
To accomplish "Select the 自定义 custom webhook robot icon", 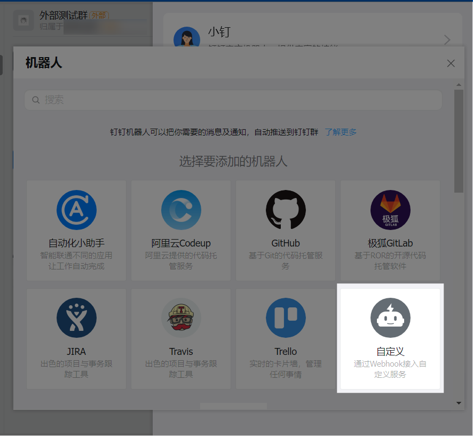I will pyautogui.click(x=390, y=318).
